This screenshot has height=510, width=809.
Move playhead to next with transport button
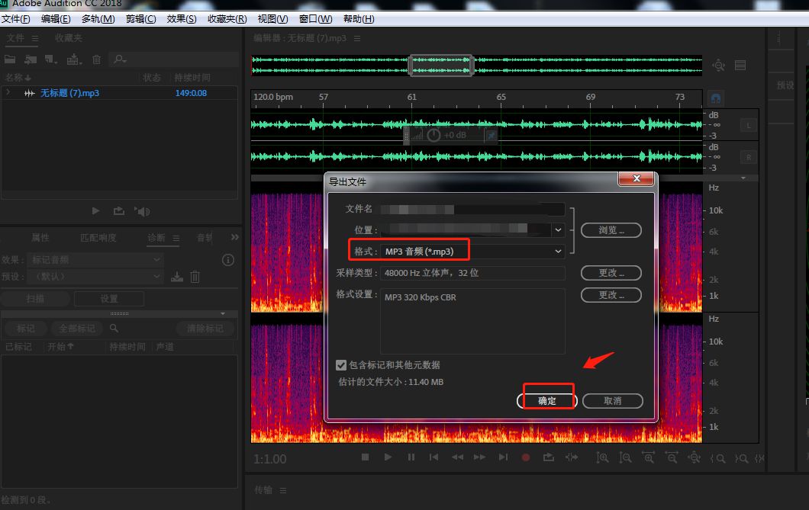pos(503,457)
